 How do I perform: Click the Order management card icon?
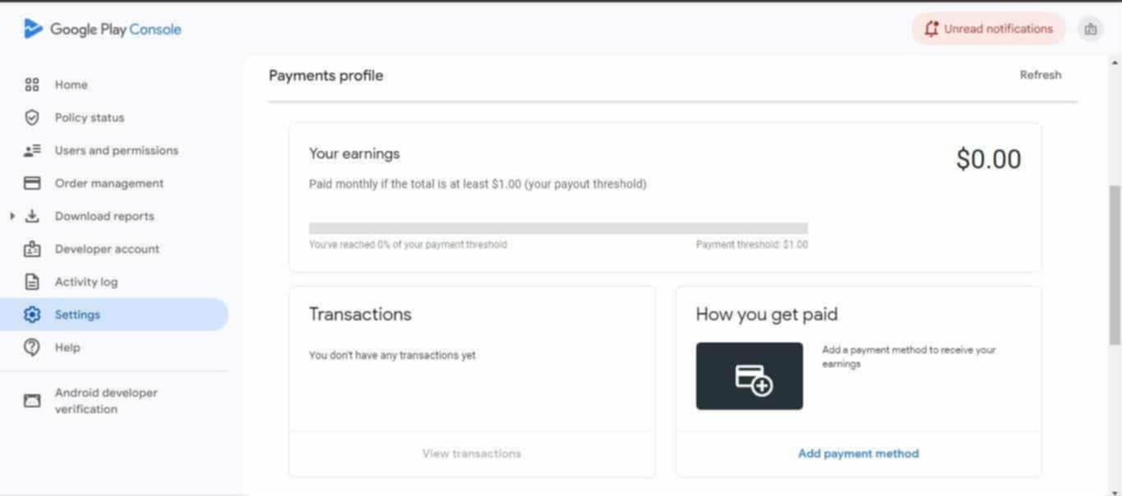point(32,183)
